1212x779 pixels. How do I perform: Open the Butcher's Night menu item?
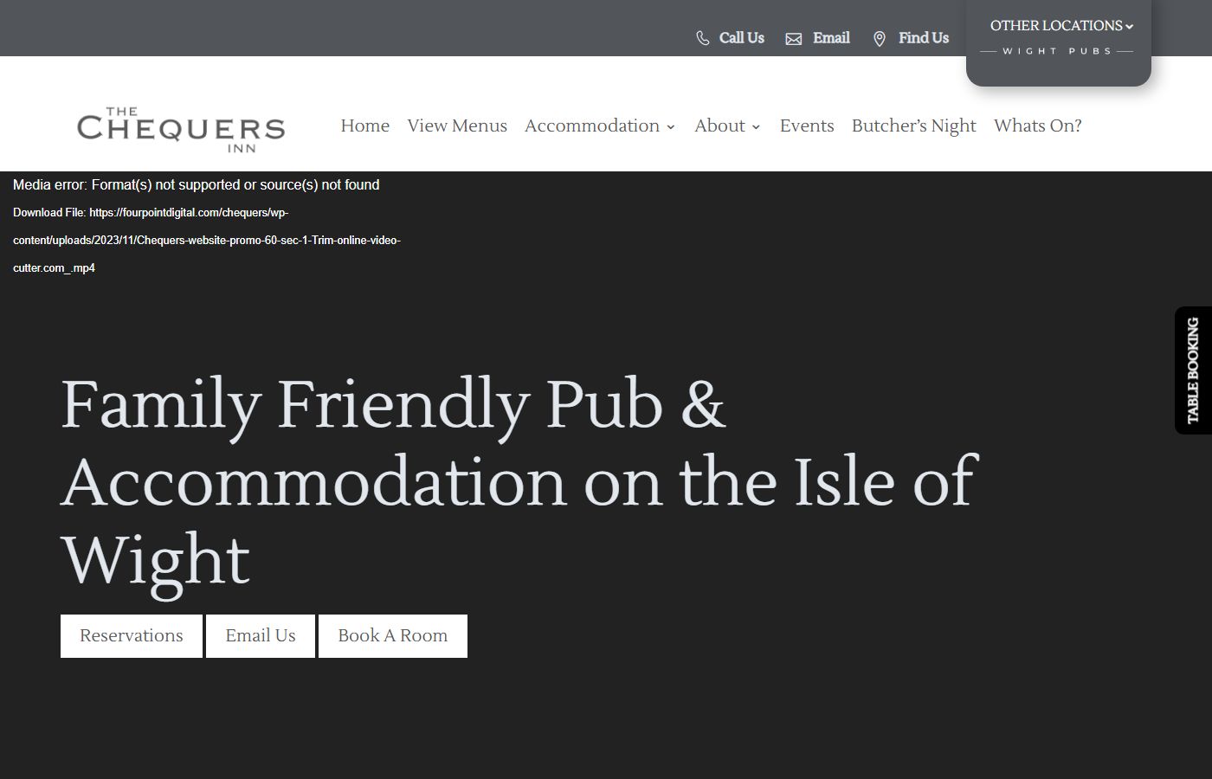(x=914, y=126)
